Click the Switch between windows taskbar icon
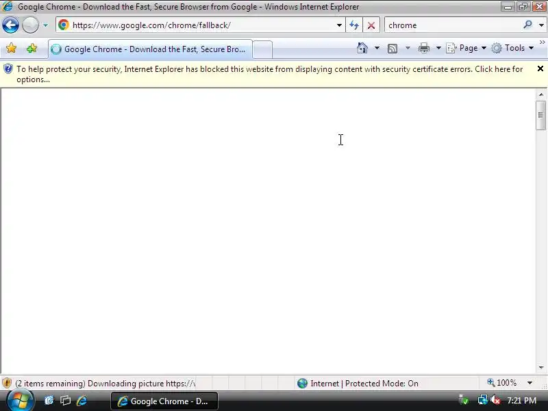The width and height of the screenshot is (548, 411). point(65,401)
